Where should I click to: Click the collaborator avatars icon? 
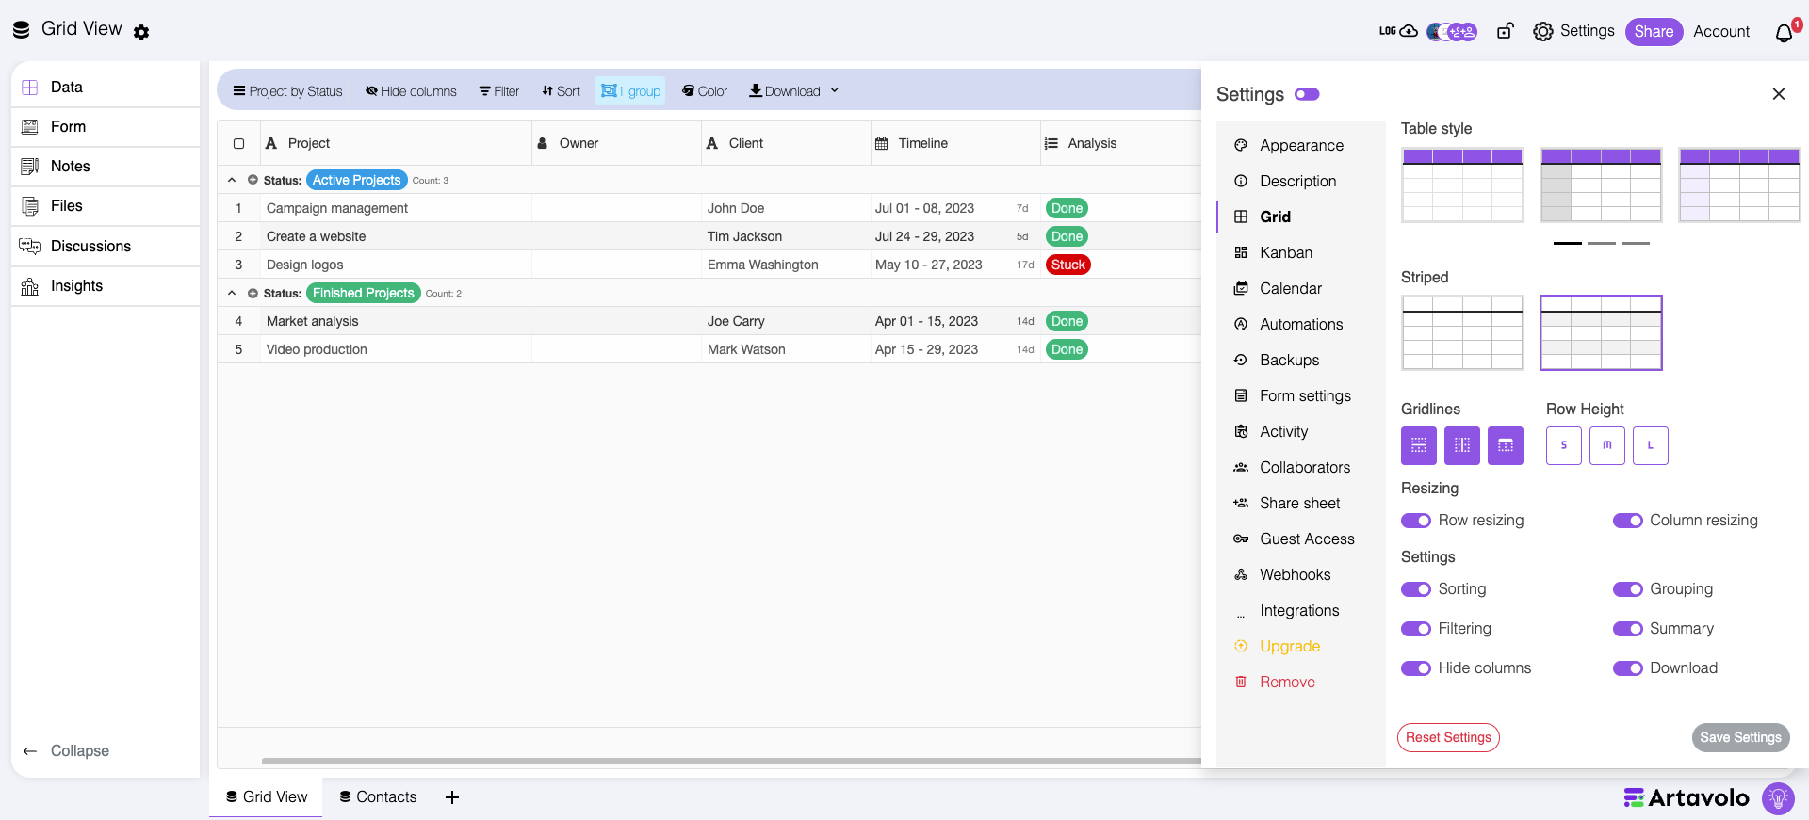pos(1452,32)
